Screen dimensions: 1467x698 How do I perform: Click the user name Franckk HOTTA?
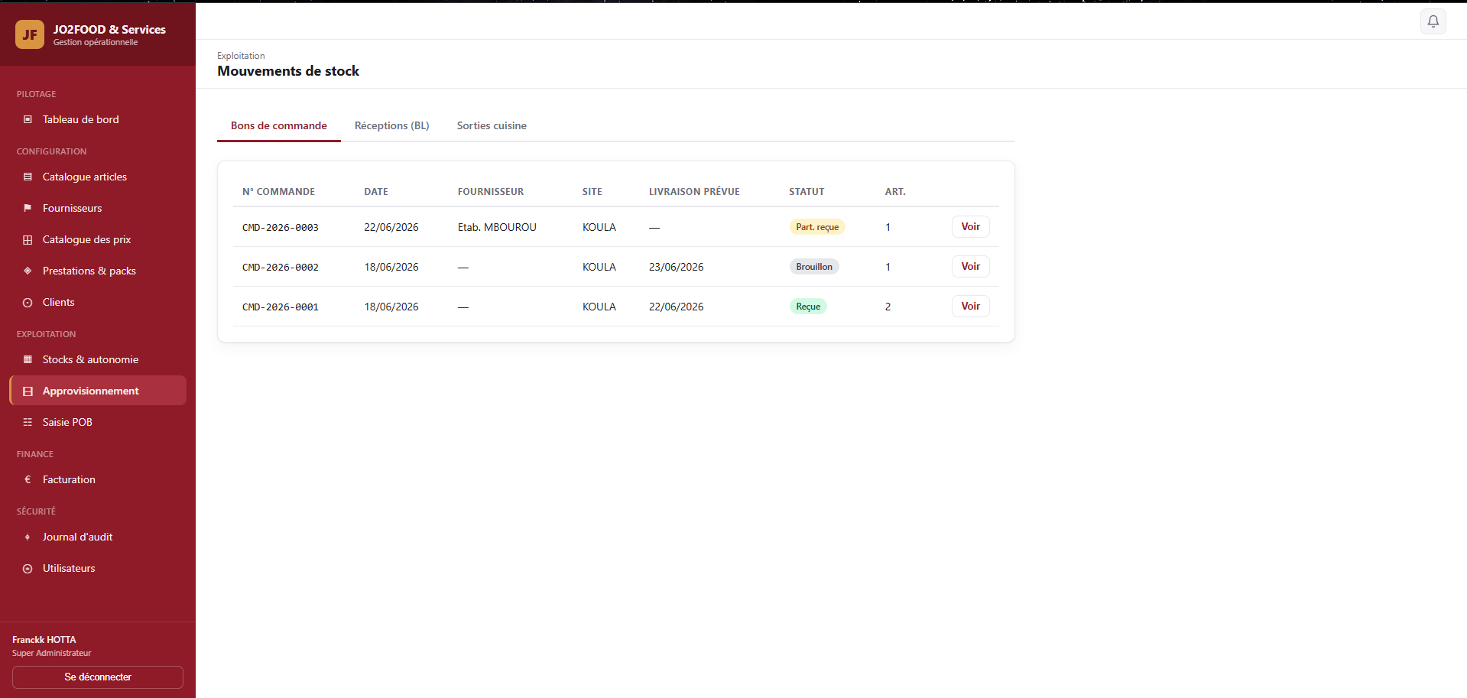coord(44,640)
